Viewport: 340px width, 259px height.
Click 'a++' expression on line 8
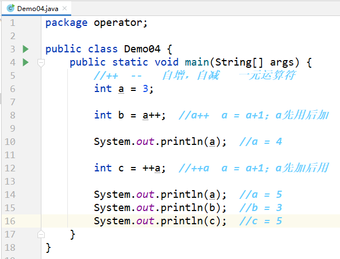point(152,115)
